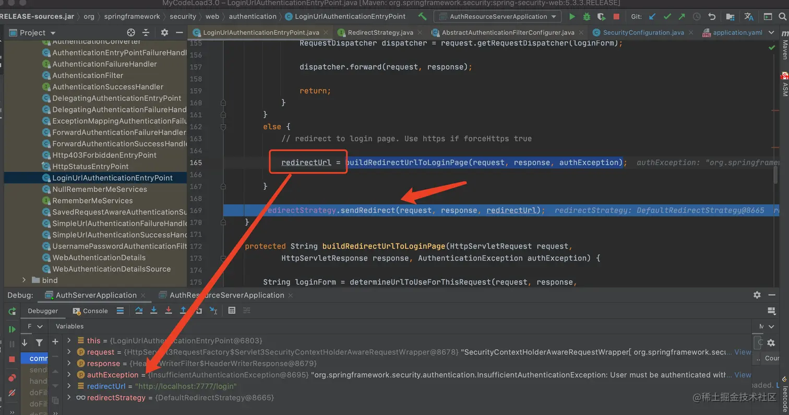Hide the Project tool window
789x415 pixels.
[x=179, y=32]
